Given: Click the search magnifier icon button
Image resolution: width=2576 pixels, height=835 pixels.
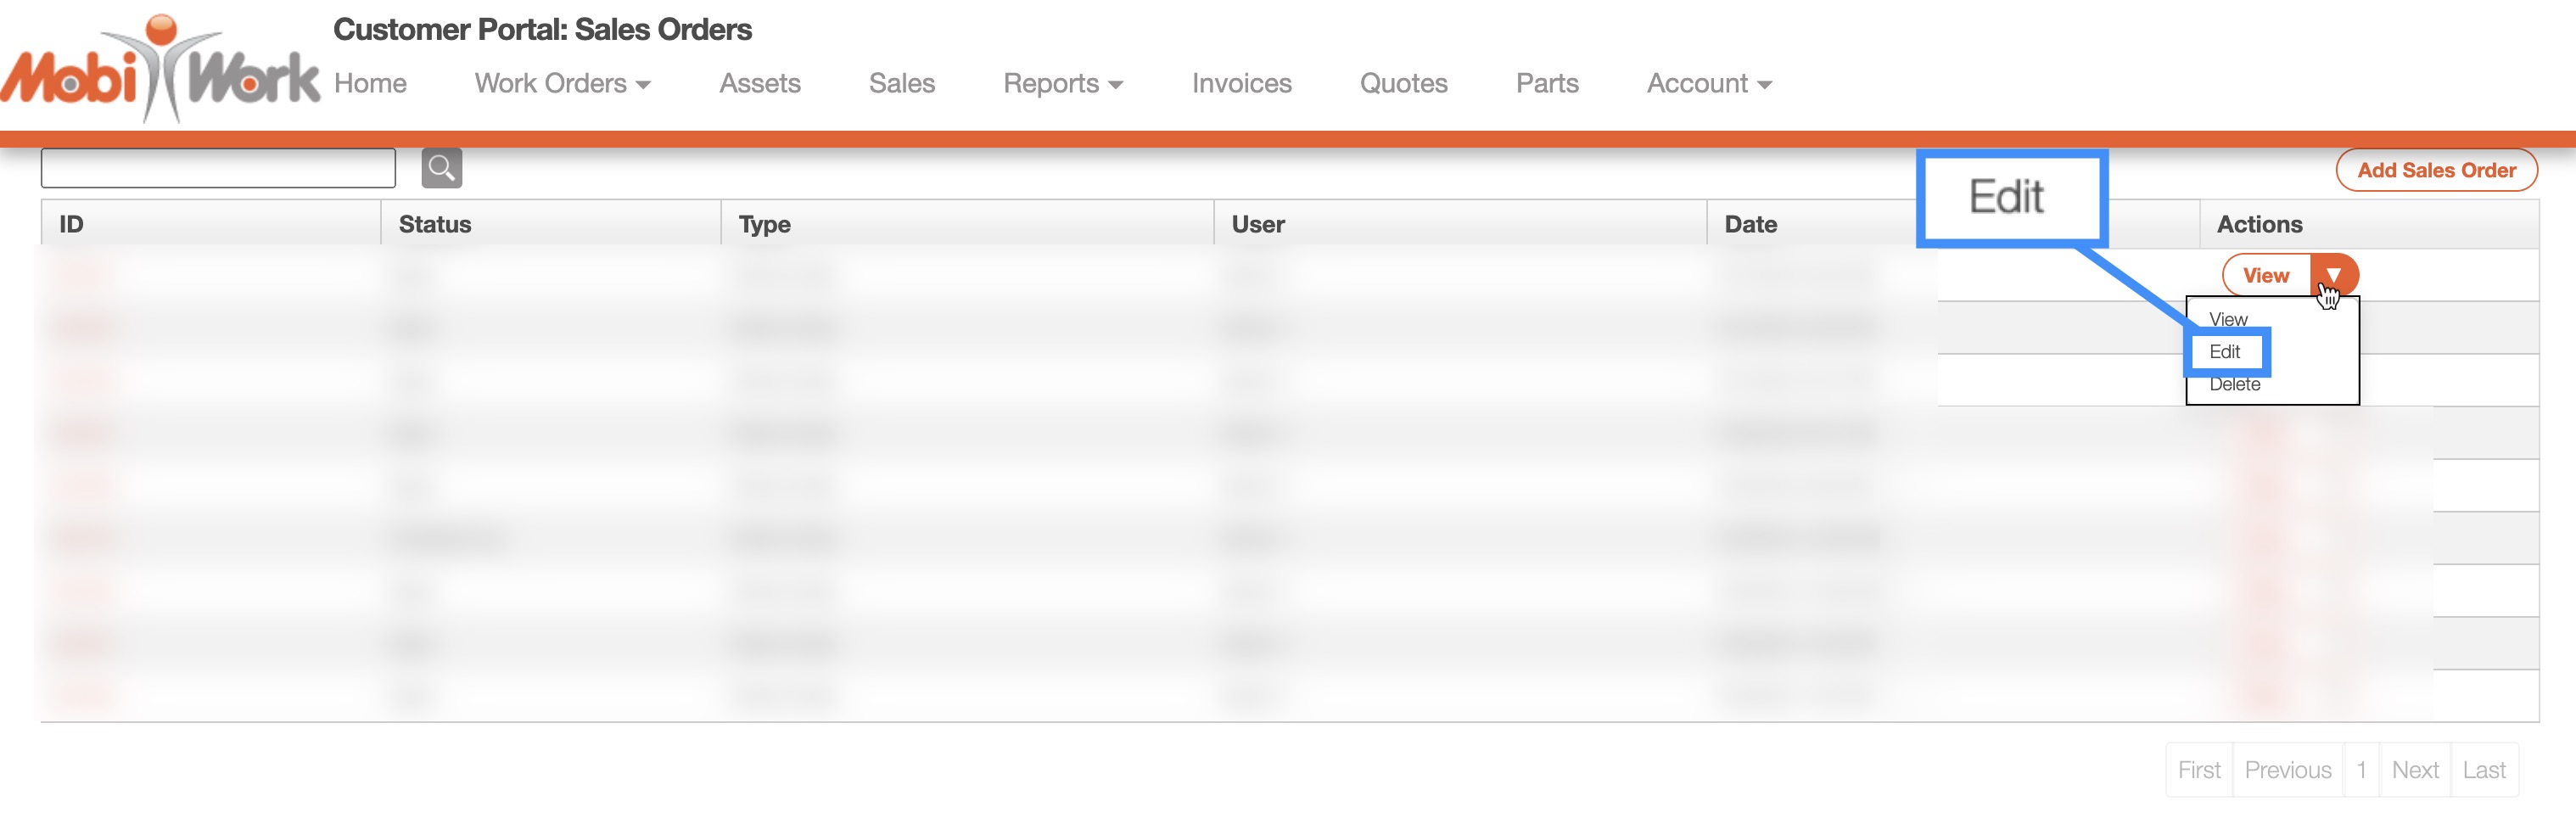Looking at the screenshot, I should (x=441, y=168).
